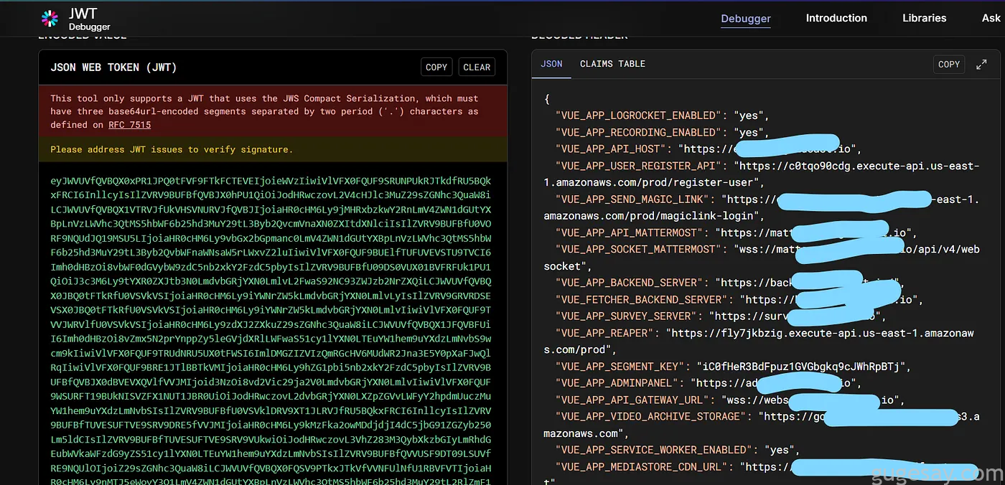
Task: Click the segment key value iC0fHeR3BdFpuz1GVGbgkq9cJWhRpBTj
Action: (x=803, y=367)
